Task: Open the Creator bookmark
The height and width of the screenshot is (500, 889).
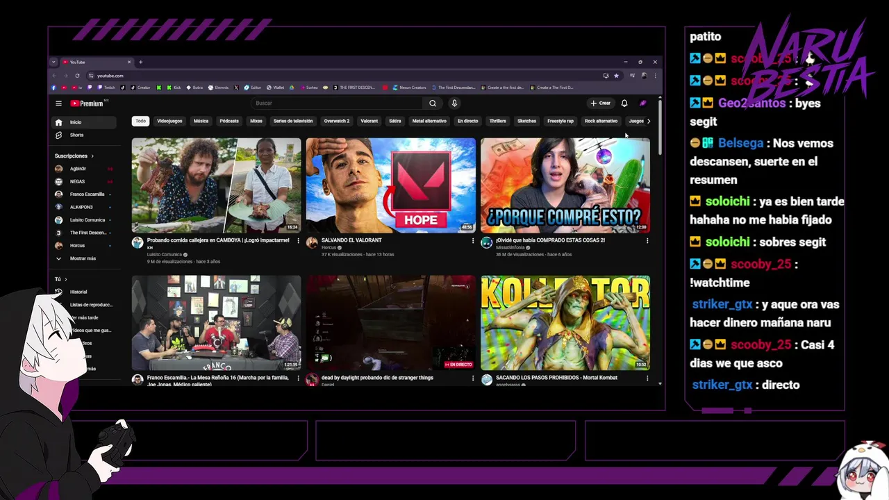Action: point(140,87)
